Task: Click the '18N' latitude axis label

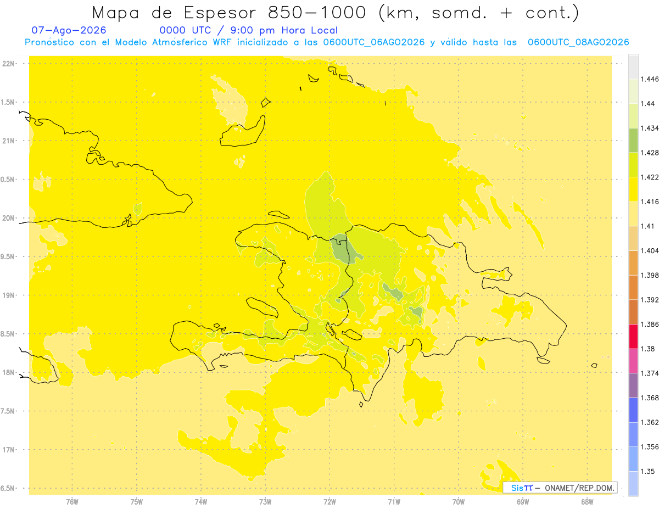Action: [8, 372]
